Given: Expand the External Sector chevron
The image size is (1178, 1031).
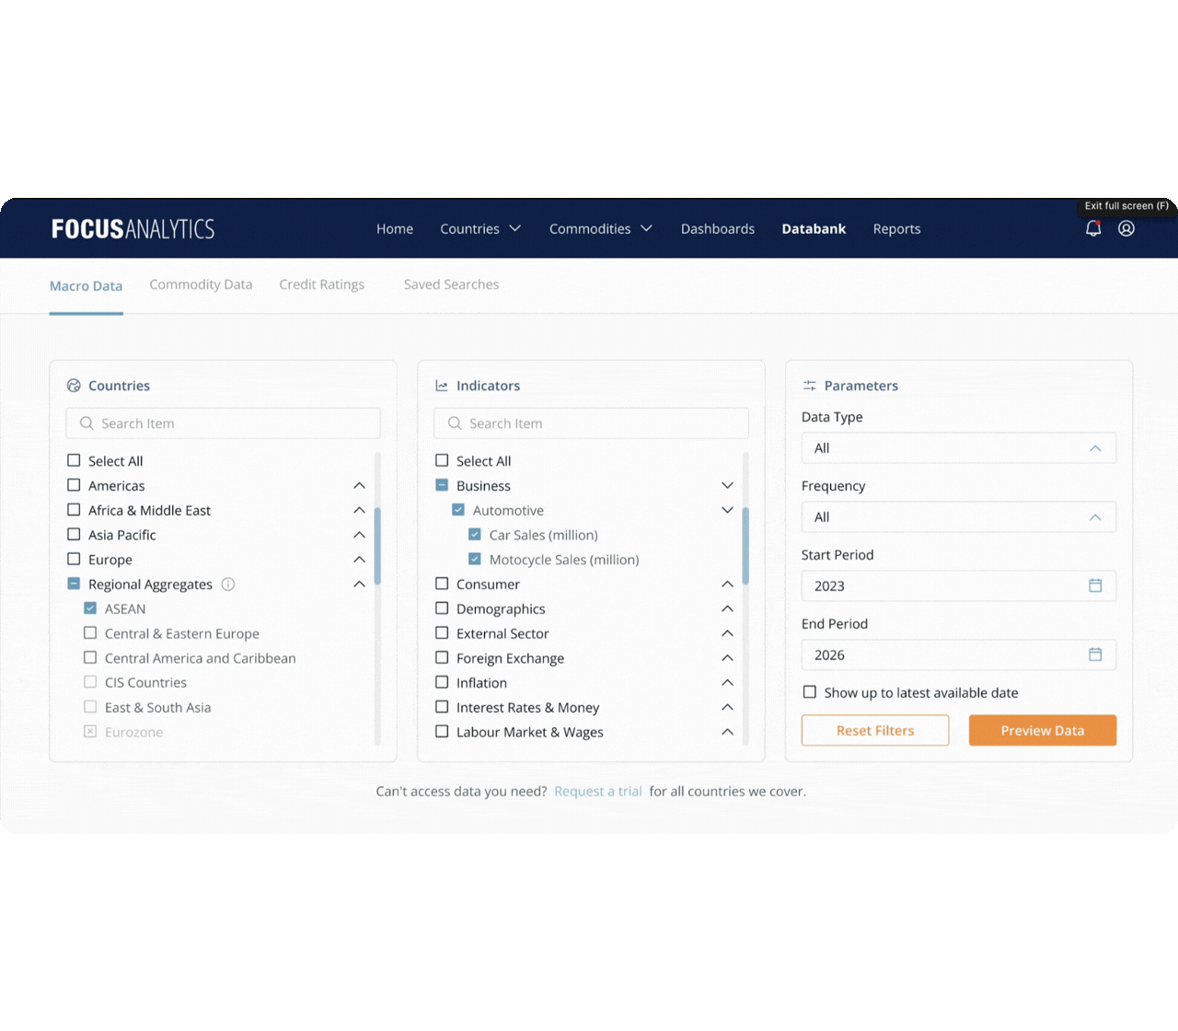Looking at the screenshot, I should point(727,633).
